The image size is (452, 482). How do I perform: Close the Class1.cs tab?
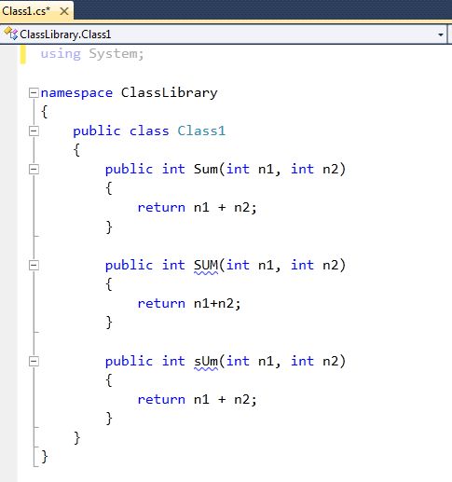64,11
